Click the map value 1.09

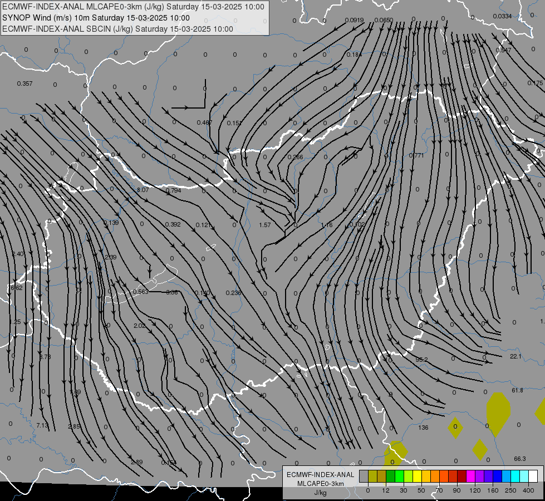click(x=75, y=392)
